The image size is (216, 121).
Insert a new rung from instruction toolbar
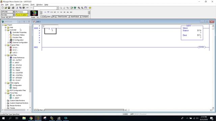[45, 12]
